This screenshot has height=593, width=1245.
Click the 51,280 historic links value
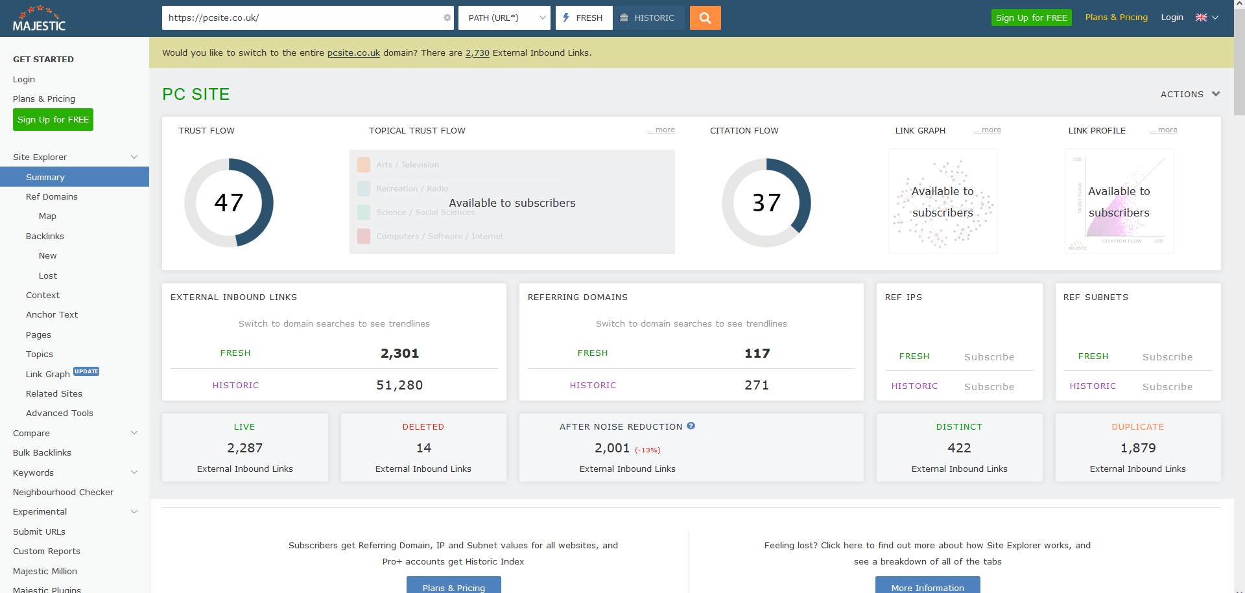[x=399, y=385]
